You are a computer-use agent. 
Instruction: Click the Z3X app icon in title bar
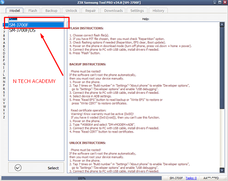pos(3,2)
